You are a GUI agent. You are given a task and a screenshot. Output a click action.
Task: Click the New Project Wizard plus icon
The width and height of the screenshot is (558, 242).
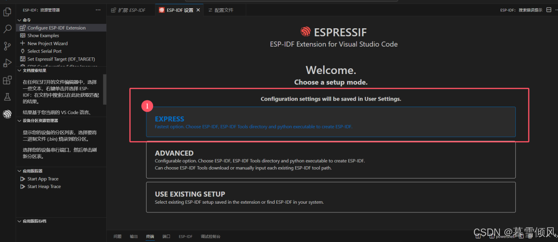click(x=23, y=44)
